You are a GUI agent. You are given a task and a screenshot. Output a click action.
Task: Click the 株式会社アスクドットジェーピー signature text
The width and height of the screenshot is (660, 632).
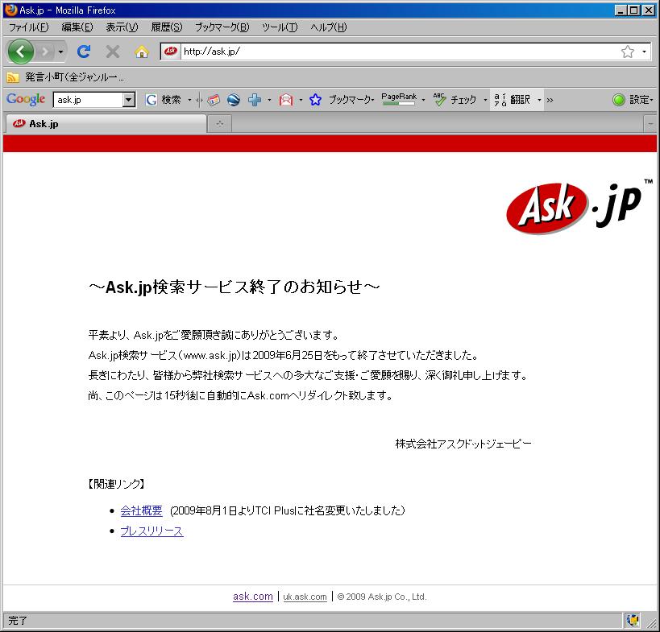coord(463,444)
